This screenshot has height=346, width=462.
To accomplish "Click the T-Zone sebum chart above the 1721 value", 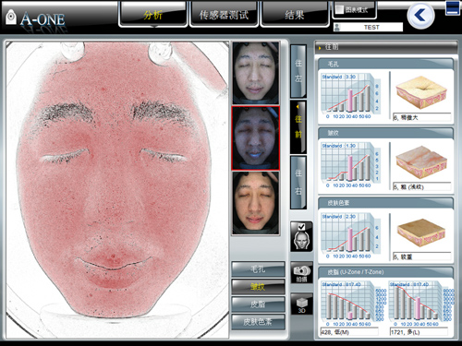I will pyautogui.click(x=421, y=304).
